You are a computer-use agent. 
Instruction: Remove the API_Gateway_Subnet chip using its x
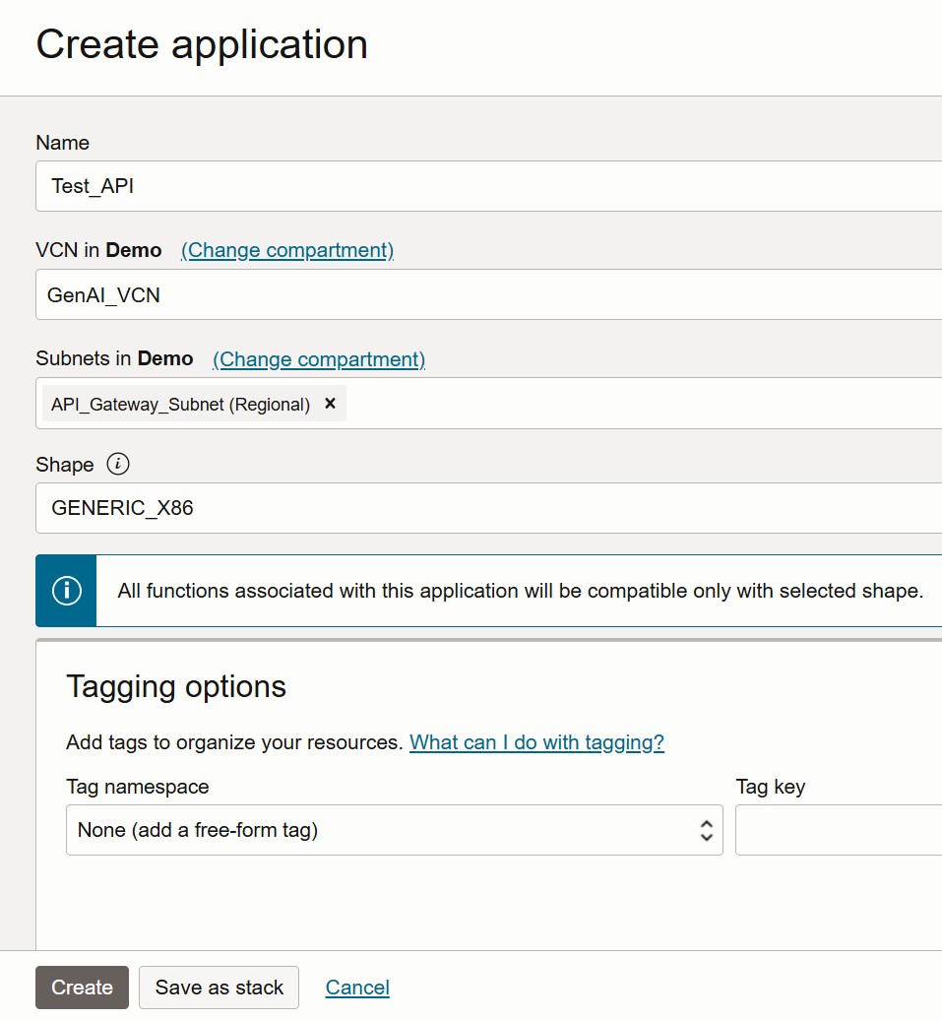pyautogui.click(x=330, y=404)
